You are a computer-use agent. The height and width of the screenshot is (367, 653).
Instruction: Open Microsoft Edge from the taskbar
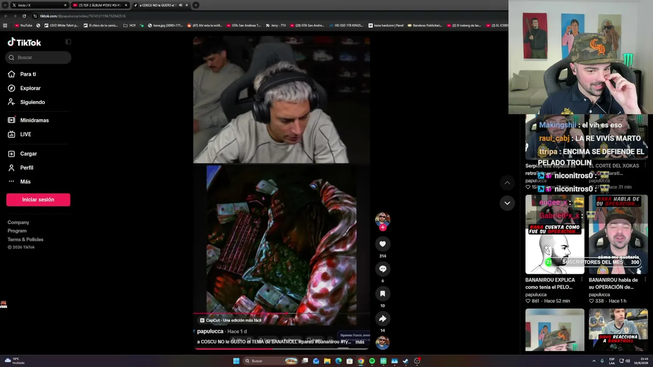338,361
